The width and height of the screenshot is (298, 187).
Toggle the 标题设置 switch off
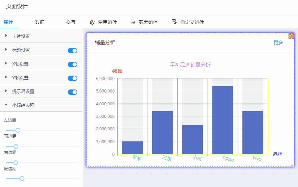tap(73, 51)
